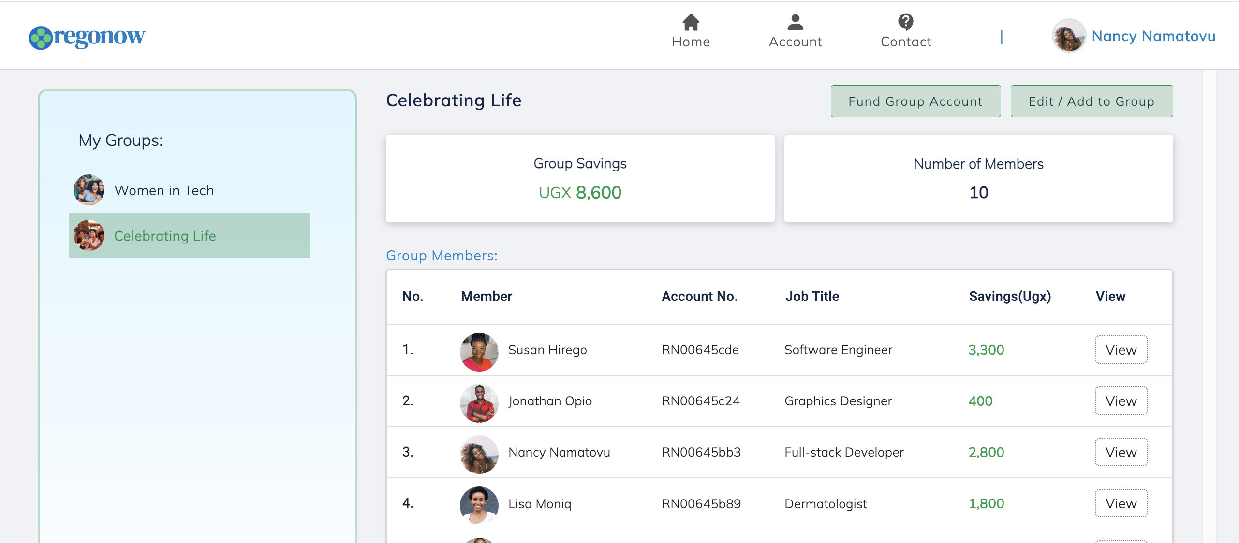Click the Women in Tech group avatar
1239x543 pixels.
point(89,190)
